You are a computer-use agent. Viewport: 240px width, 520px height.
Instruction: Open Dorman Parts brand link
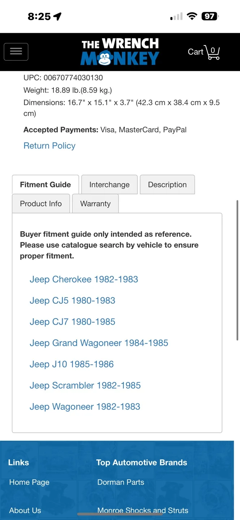[121, 482]
